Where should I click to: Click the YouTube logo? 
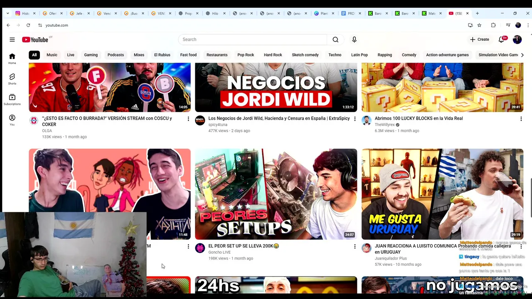pyautogui.click(x=35, y=39)
